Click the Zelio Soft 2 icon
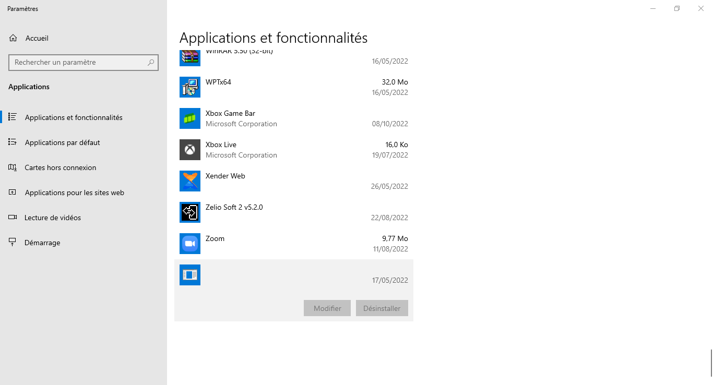 (190, 212)
